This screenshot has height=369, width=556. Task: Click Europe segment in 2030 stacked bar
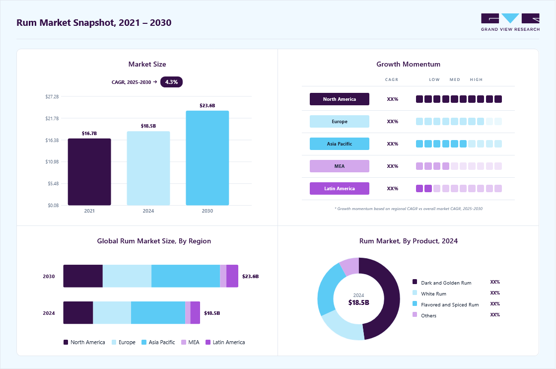pyautogui.click(x=127, y=276)
